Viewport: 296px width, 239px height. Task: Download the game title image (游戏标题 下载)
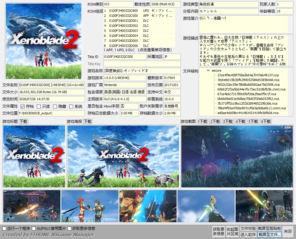pos(24,121)
